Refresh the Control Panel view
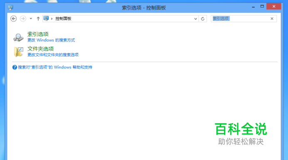This screenshot has width=288, height=160. coord(203,19)
